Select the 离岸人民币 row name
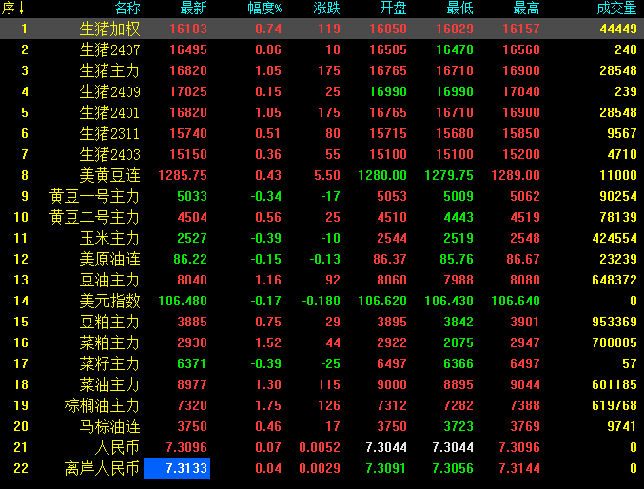Screen dimensions: 644x489 pos(102,468)
